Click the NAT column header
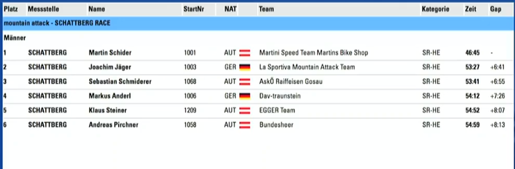Screen dimensions: 515x169 231,9
